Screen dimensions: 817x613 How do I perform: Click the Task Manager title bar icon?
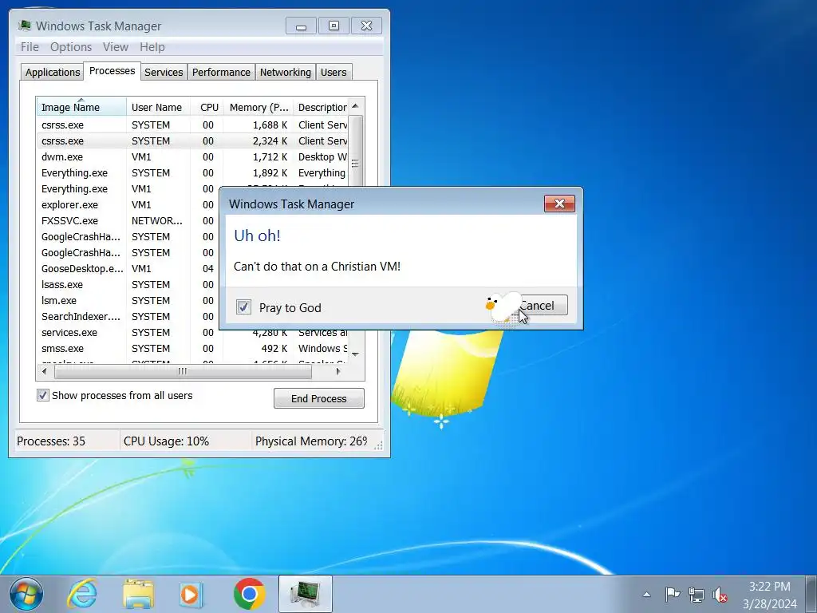[24, 26]
